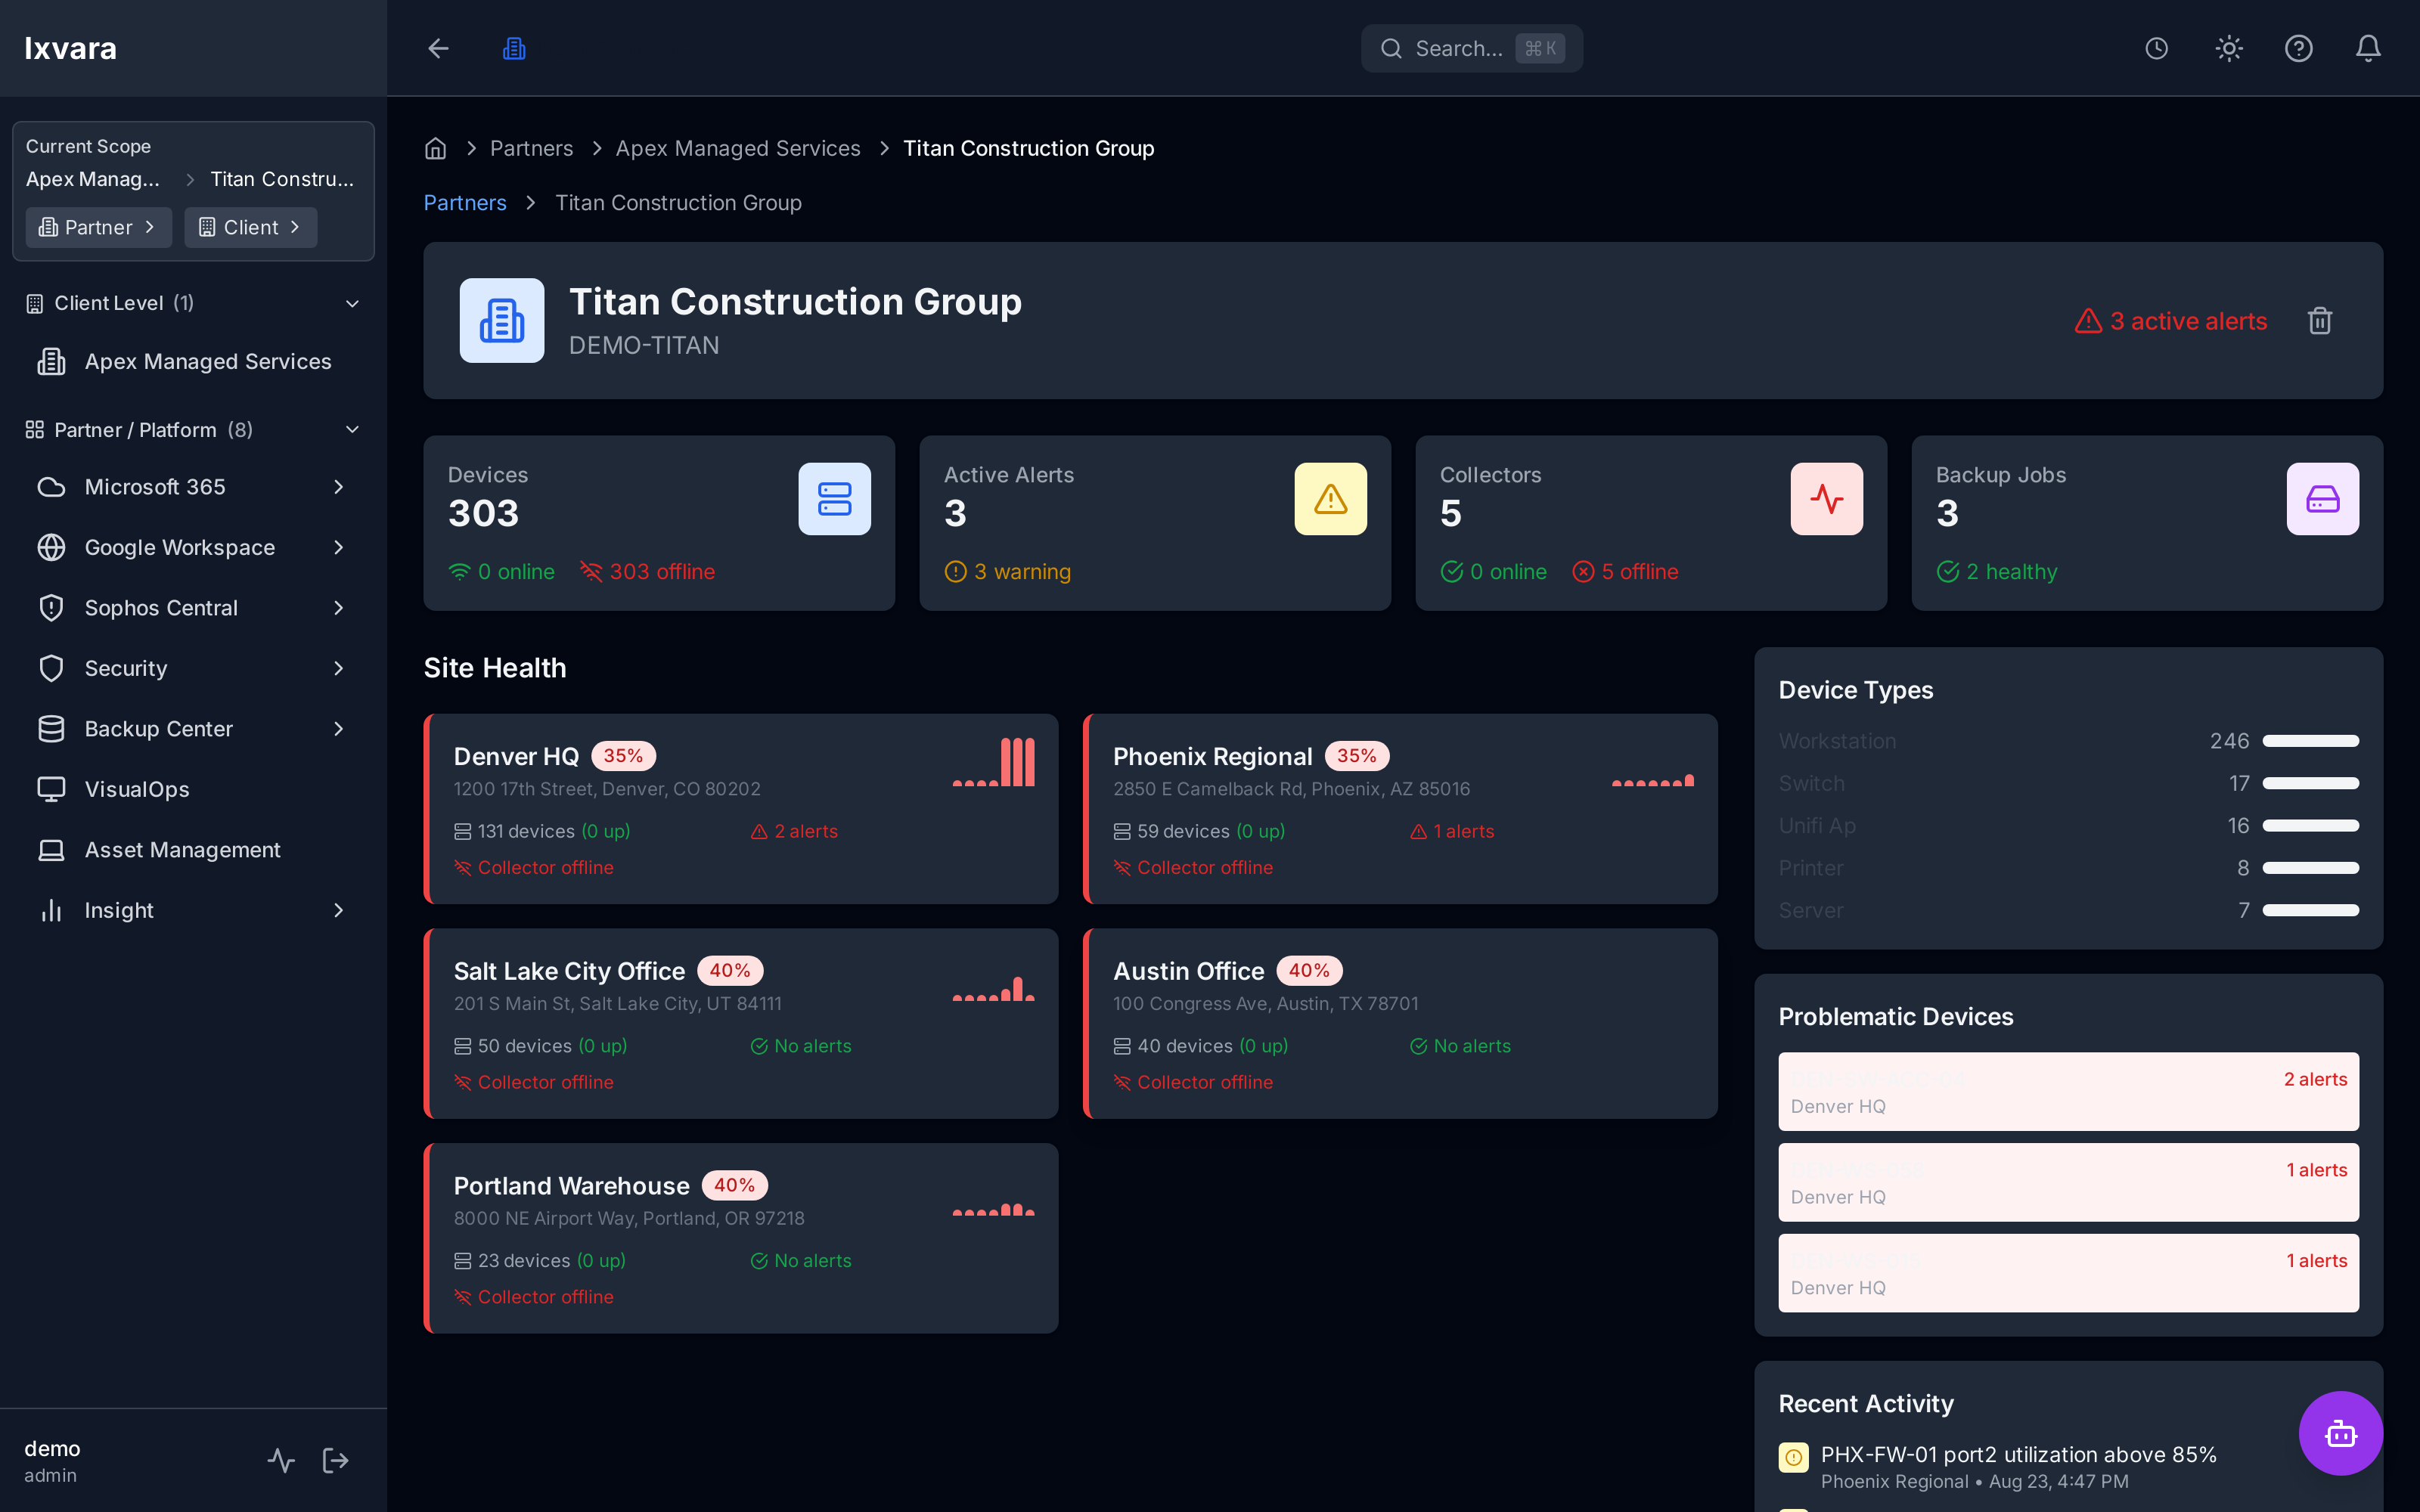Click the activity pulse icon in sidebar footer

(x=281, y=1461)
